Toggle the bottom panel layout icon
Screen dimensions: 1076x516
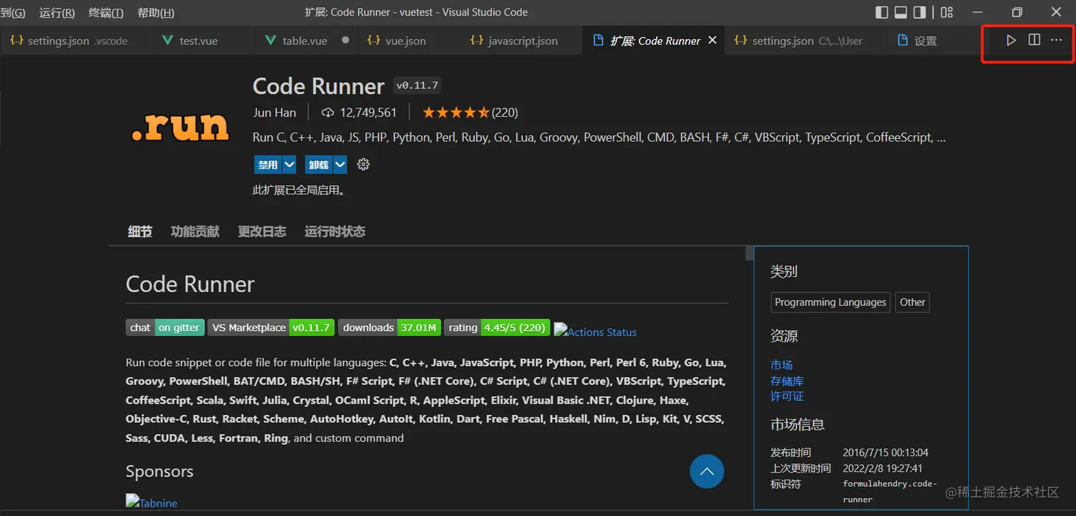pyautogui.click(x=900, y=12)
